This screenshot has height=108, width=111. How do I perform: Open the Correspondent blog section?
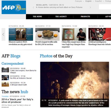pyautogui.click(x=12, y=63)
